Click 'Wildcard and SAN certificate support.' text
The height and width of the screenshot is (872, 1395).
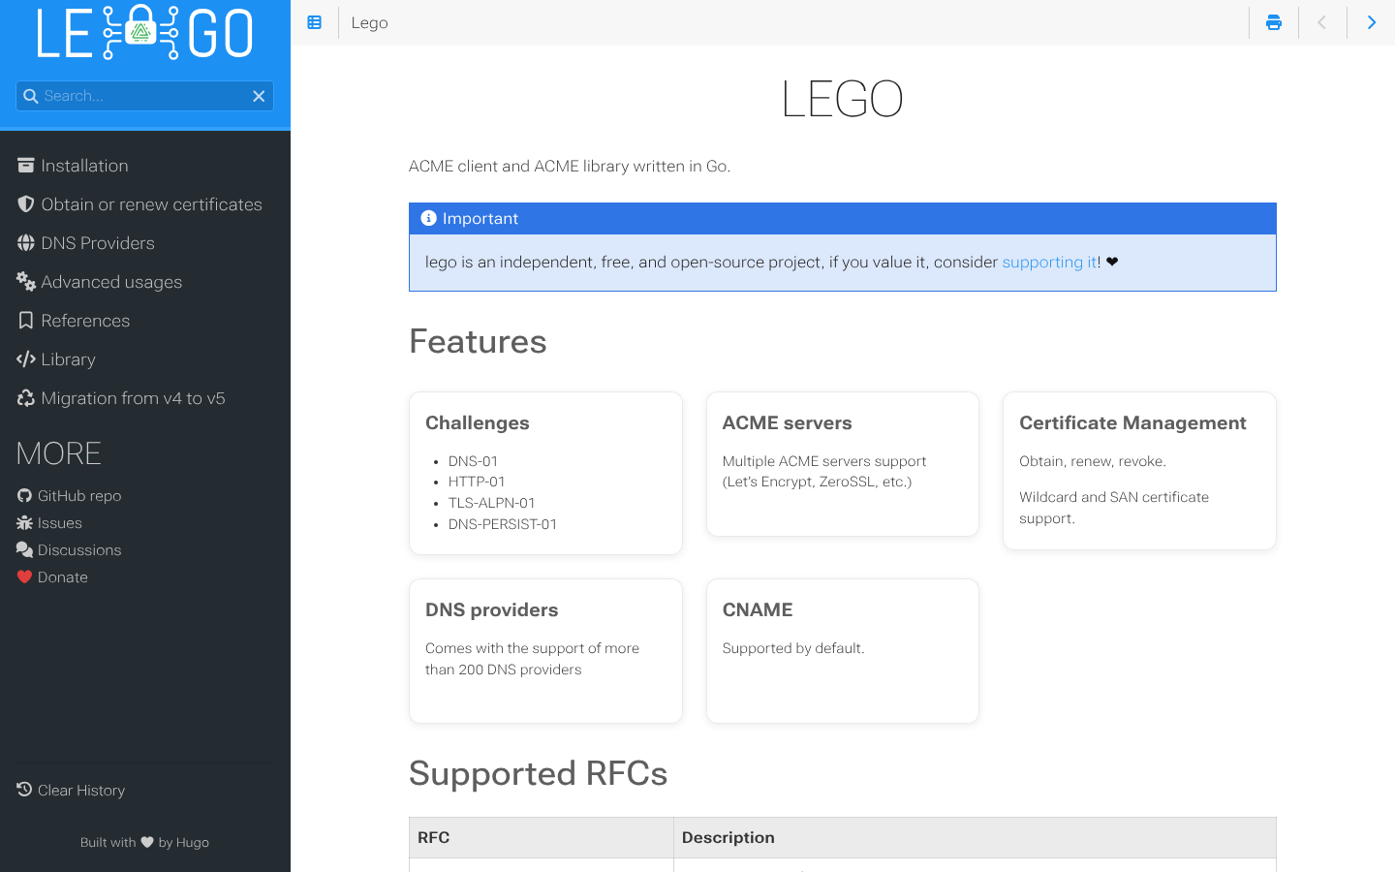pyautogui.click(x=1114, y=508)
